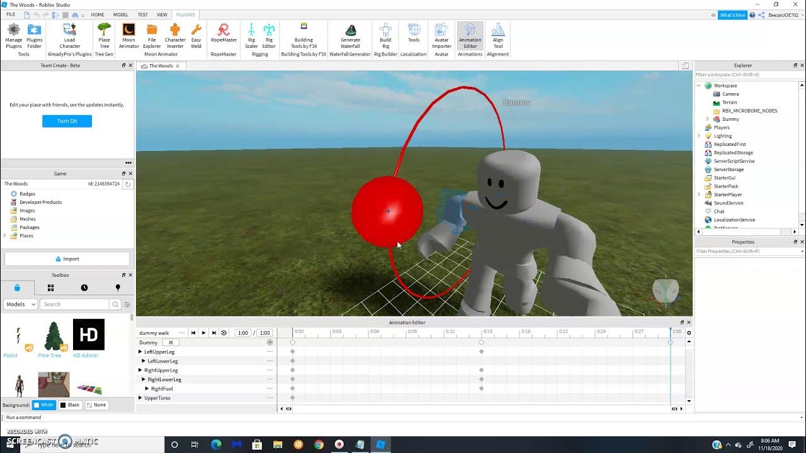The image size is (806, 453).
Task: Expand the RightFoot track
Action: [x=147, y=389]
